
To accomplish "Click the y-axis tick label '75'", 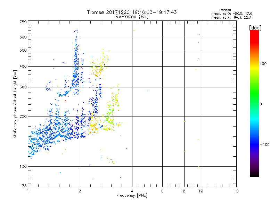I will tap(24, 186).
